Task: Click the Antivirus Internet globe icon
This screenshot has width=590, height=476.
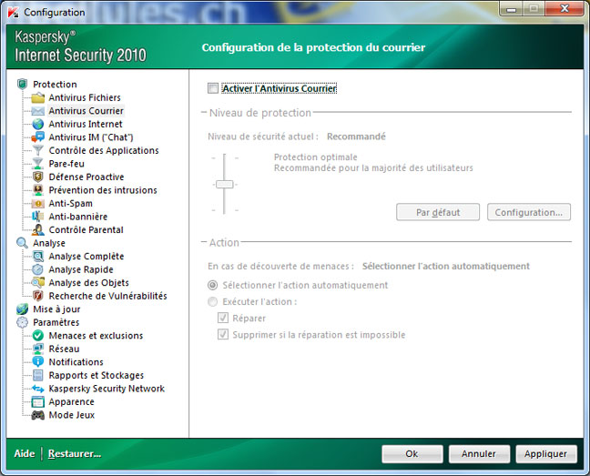Action: click(38, 124)
